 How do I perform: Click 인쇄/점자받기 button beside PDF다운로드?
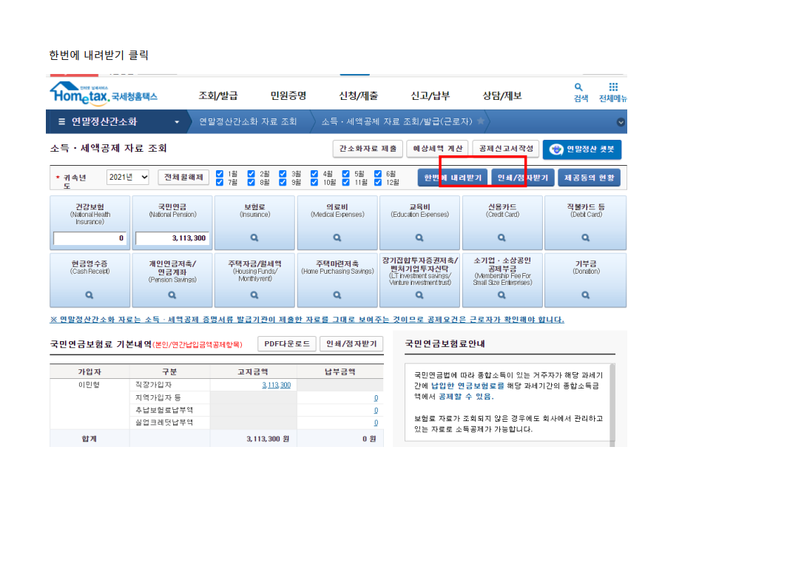(351, 344)
